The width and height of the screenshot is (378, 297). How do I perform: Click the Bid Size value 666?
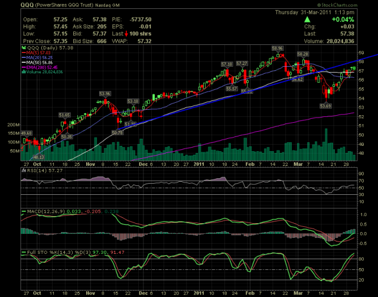(102, 41)
